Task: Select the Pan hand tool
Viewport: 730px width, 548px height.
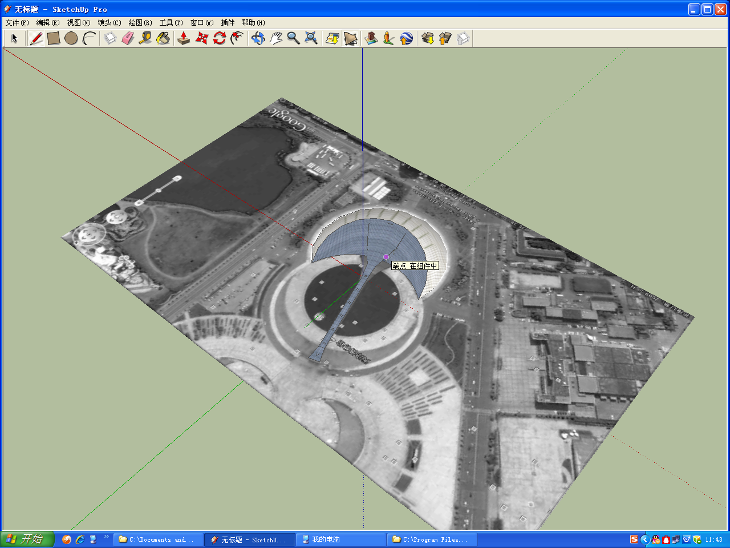Action: 276,38
